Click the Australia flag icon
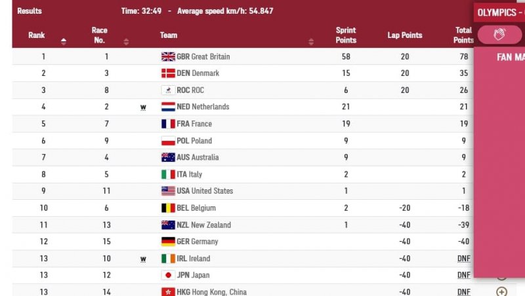 point(168,157)
